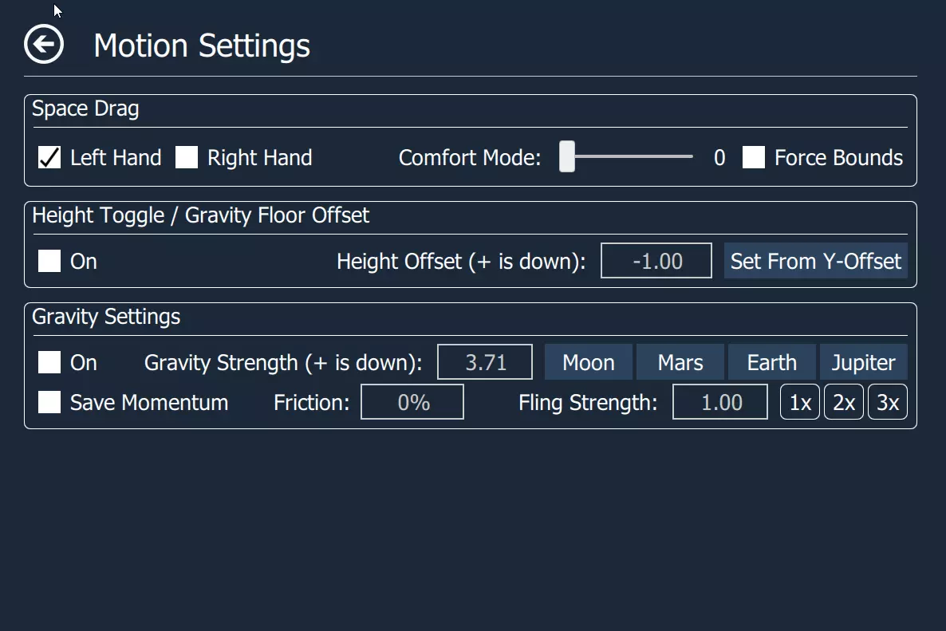Enable Right Hand space drag

(x=187, y=158)
